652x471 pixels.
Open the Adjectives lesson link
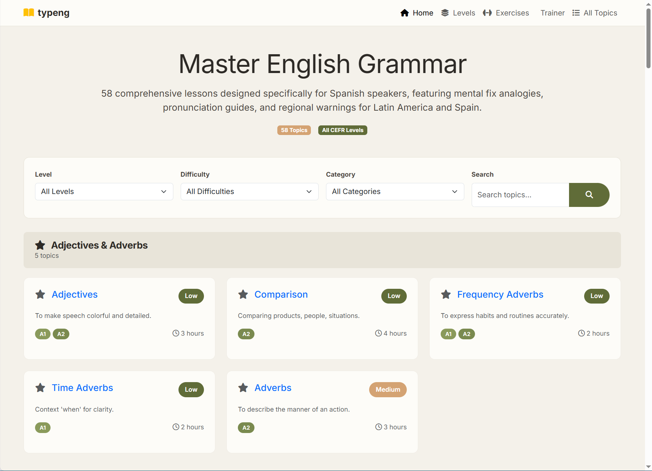[x=74, y=294]
